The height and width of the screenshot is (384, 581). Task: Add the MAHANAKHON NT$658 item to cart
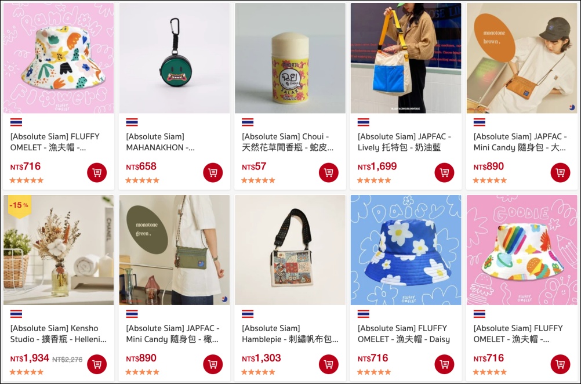[x=213, y=172]
